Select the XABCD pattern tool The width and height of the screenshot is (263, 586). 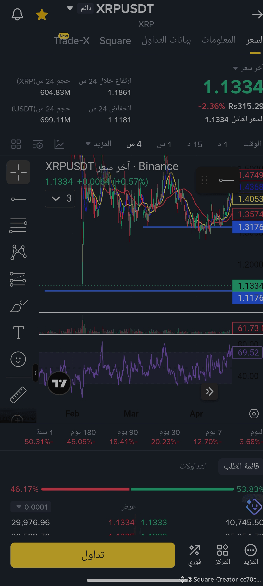[x=18, y=252]
